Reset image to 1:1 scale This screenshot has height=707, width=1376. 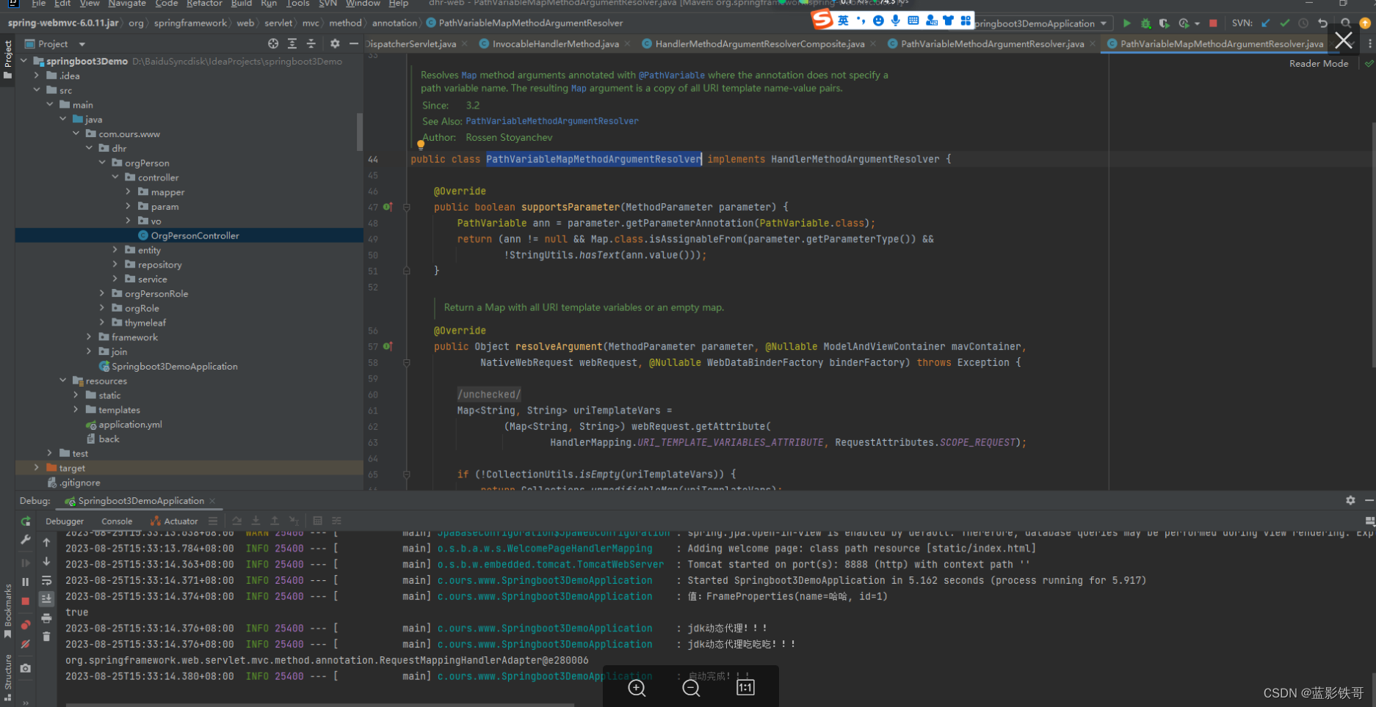click(745, 688)
